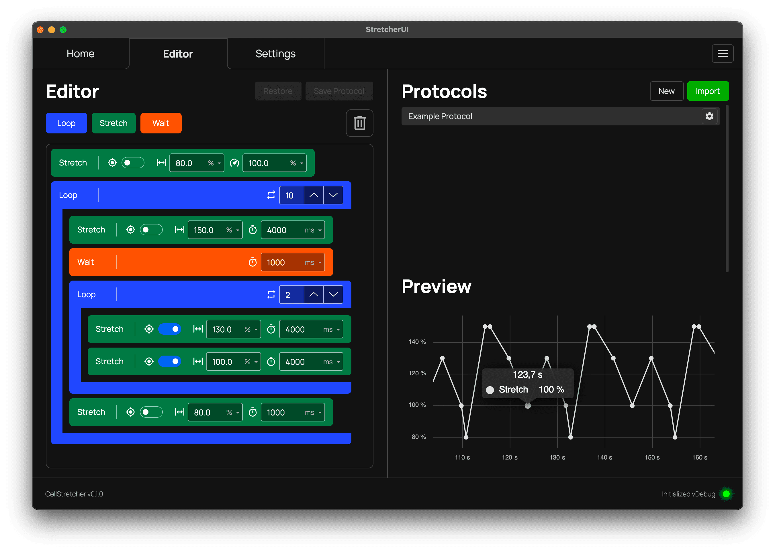Click distance icon in top 80.0% Stretch row

coord(161,163)
